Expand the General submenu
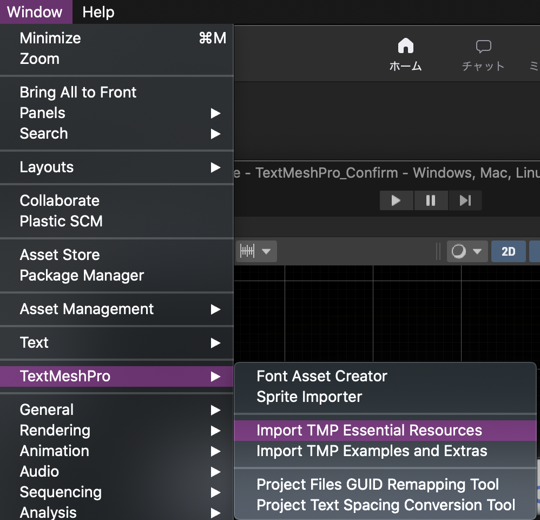 pos(117,409)
